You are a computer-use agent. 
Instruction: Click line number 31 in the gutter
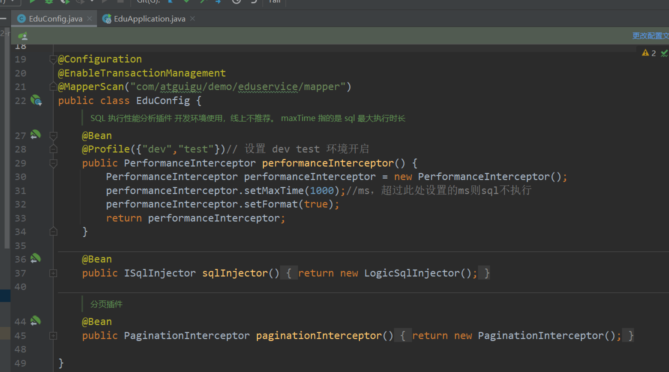[x=20, y=190]
